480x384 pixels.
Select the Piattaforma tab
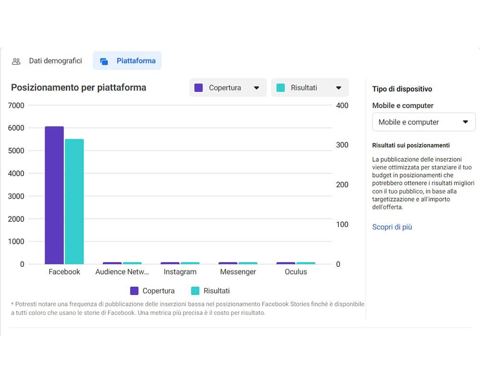[x=127, y=60]
